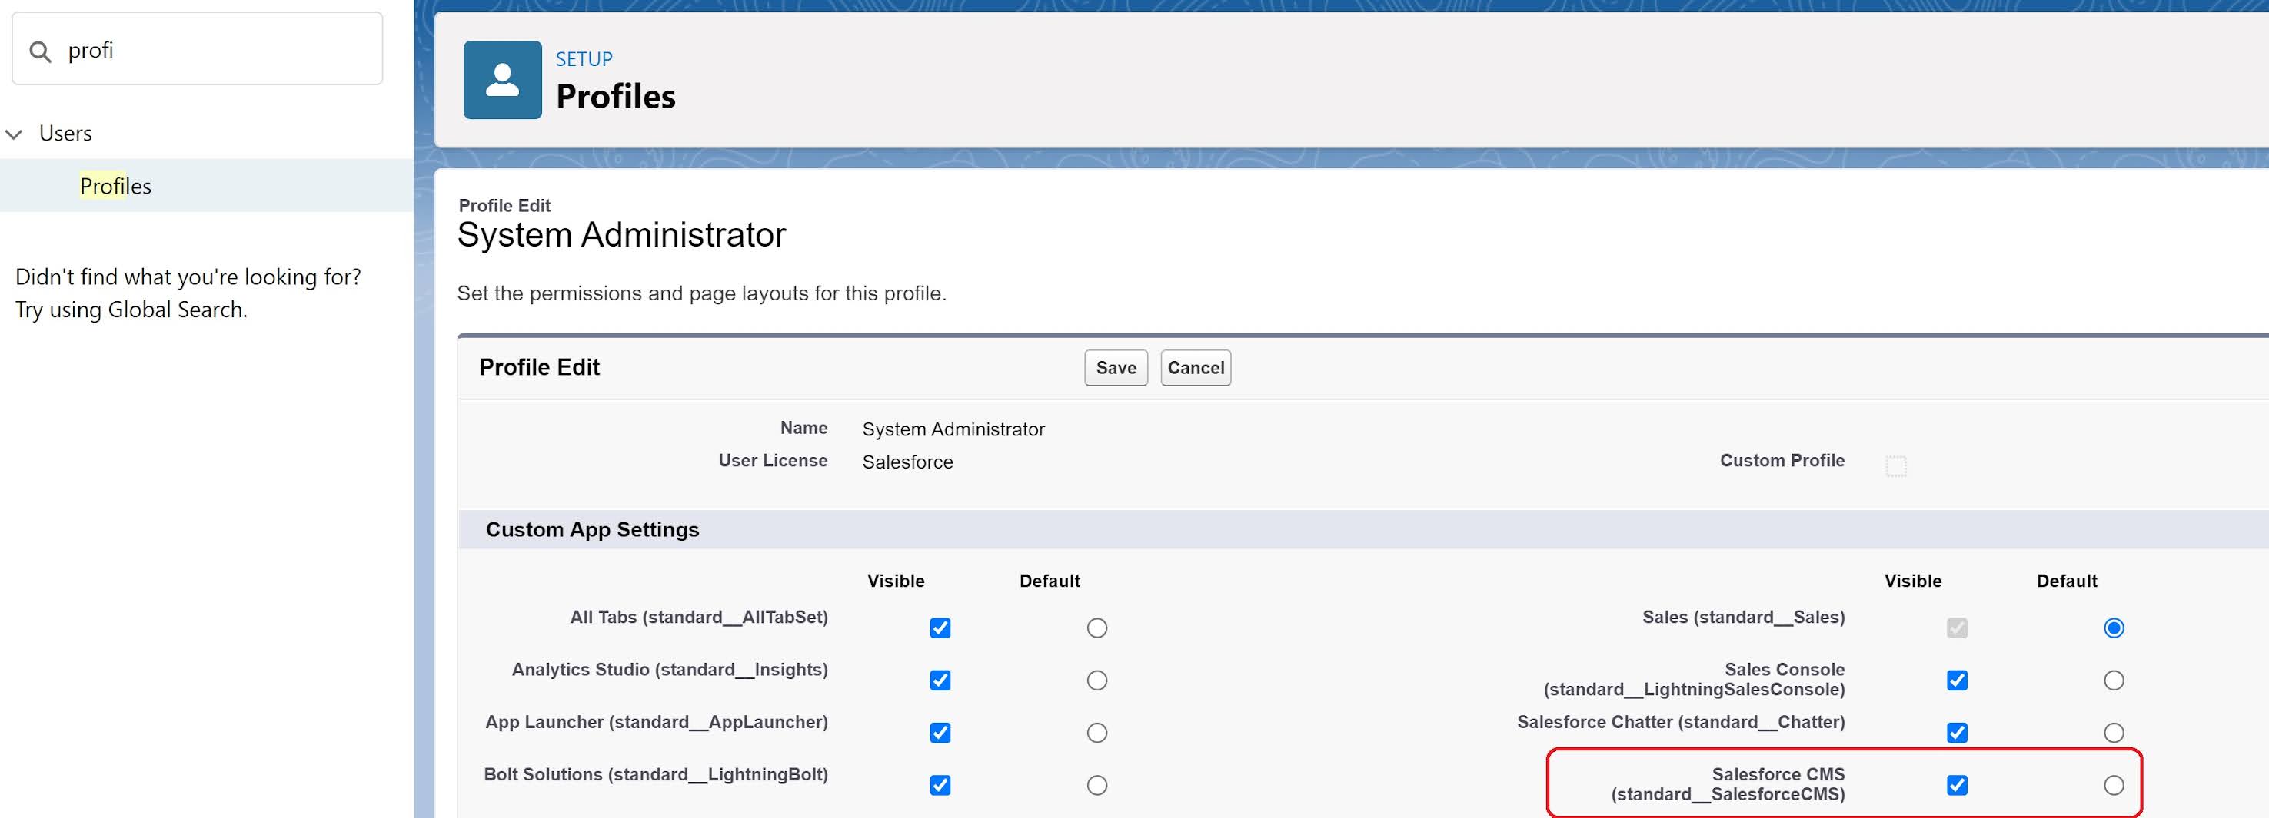
Task: Click the search magnifier icon in Quick Find
Action: coord(41,51)
